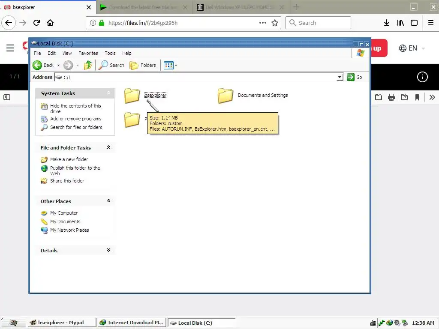Open the View menu in Explorer
439x329 pixels.
(x=67, y=53)
